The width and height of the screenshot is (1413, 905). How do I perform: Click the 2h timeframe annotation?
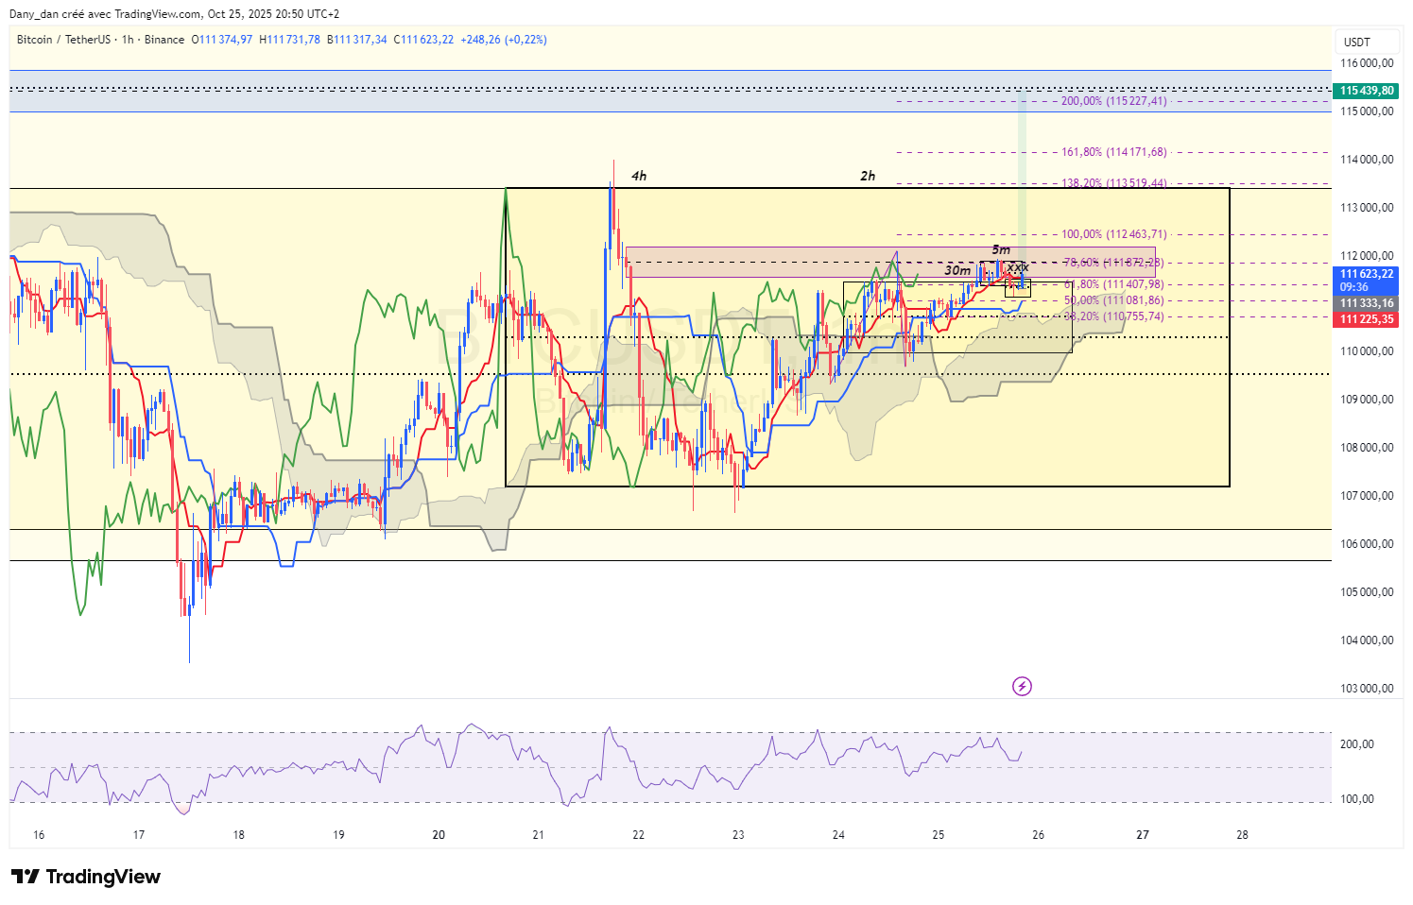click(x=868, y=176)
